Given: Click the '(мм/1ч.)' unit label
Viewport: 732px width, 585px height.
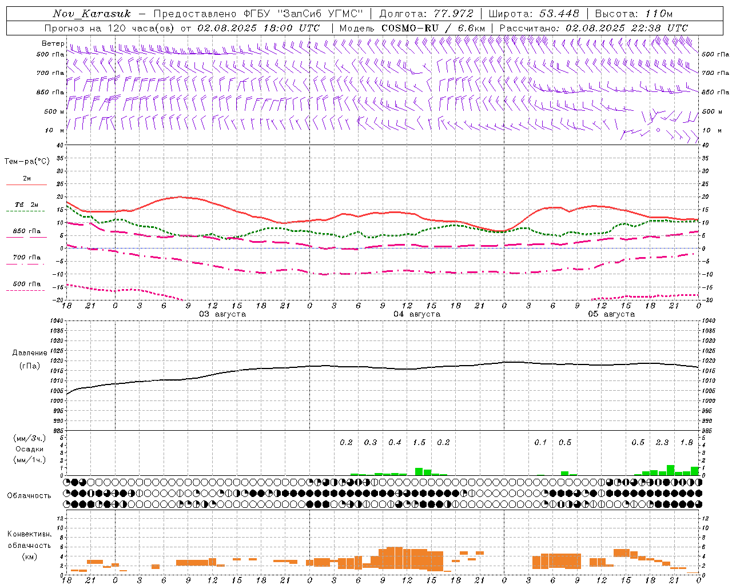Looking at the screenshot, I should click(30, 460).
